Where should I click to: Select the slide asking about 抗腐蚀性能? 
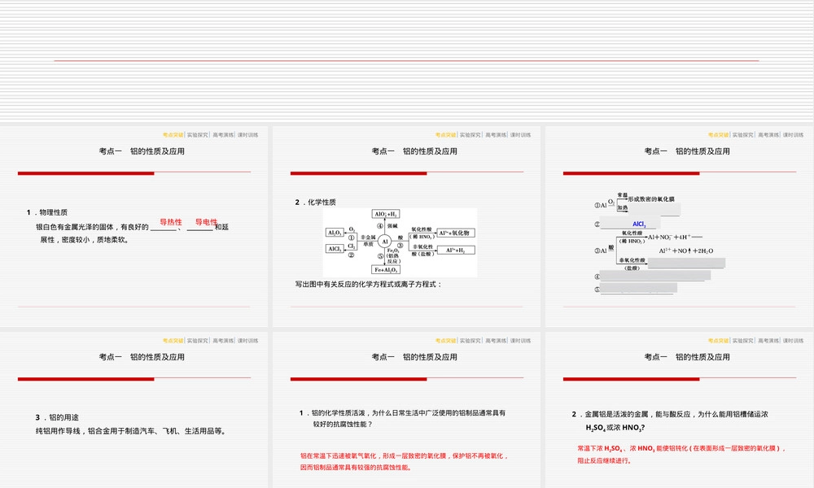406,410
